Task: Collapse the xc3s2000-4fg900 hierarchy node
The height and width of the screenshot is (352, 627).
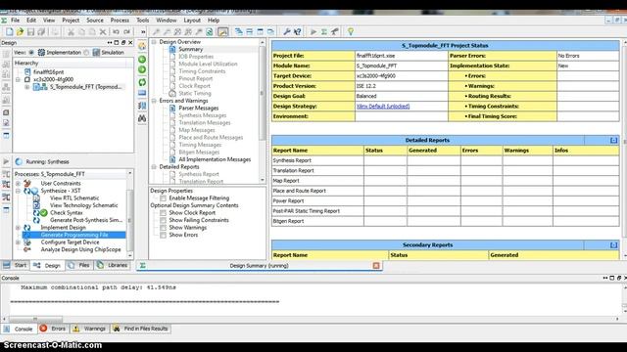Action: pos(18,79)
